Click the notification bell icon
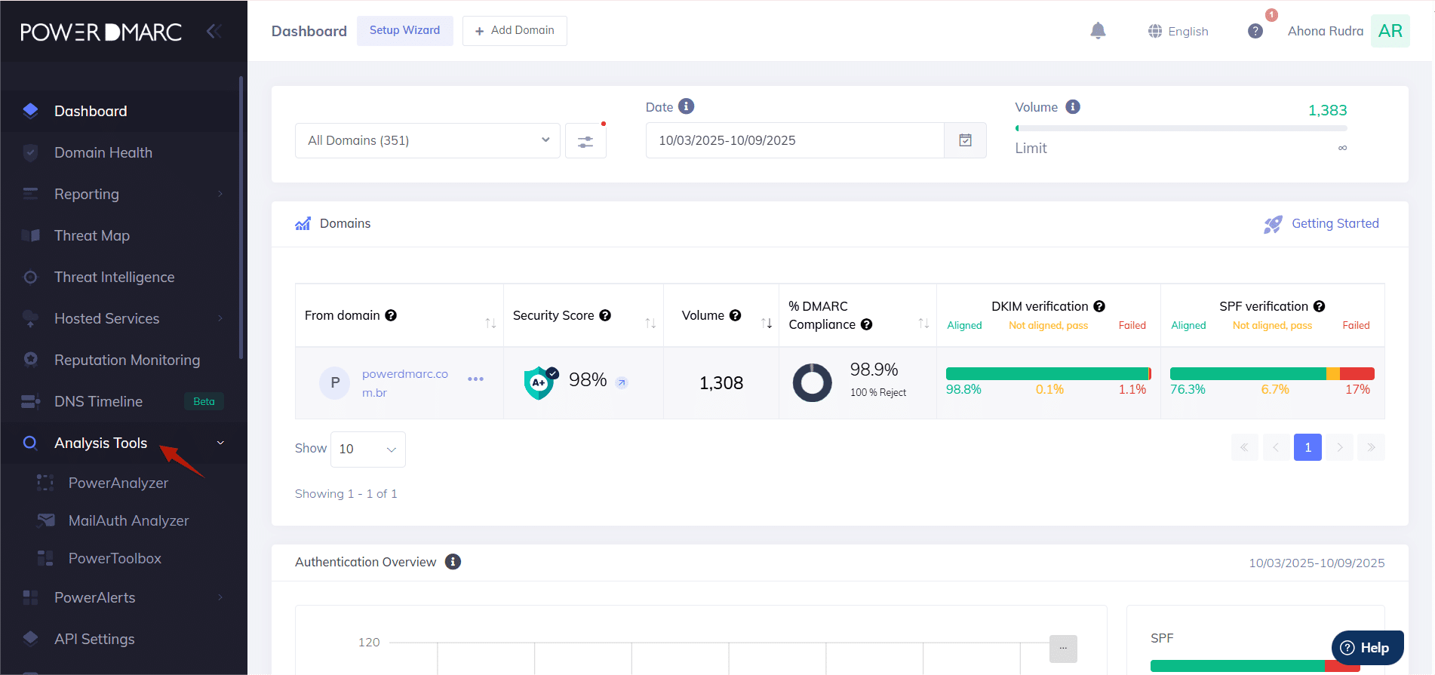 1098,31
